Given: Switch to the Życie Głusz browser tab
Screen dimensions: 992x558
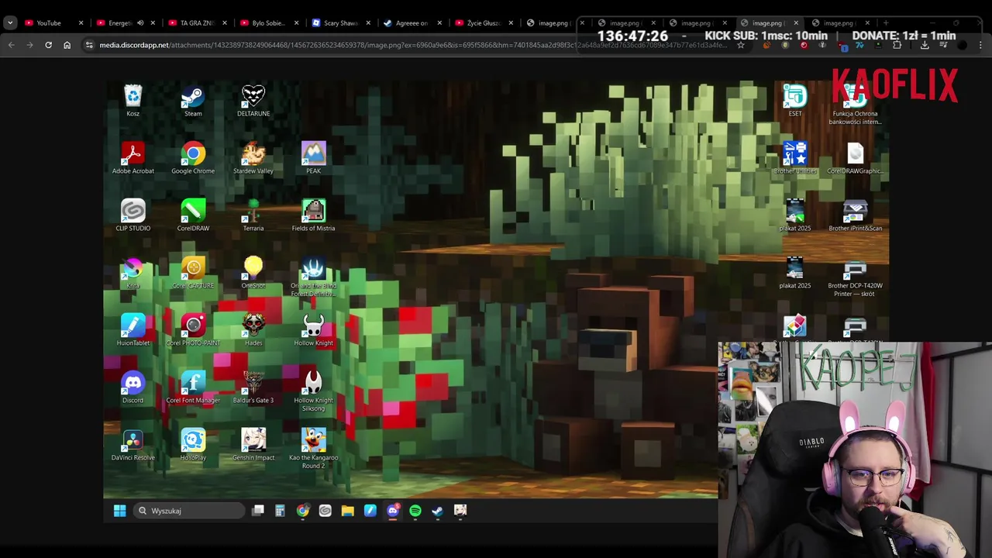Looking at the screenshot, I should pos(483,22).
